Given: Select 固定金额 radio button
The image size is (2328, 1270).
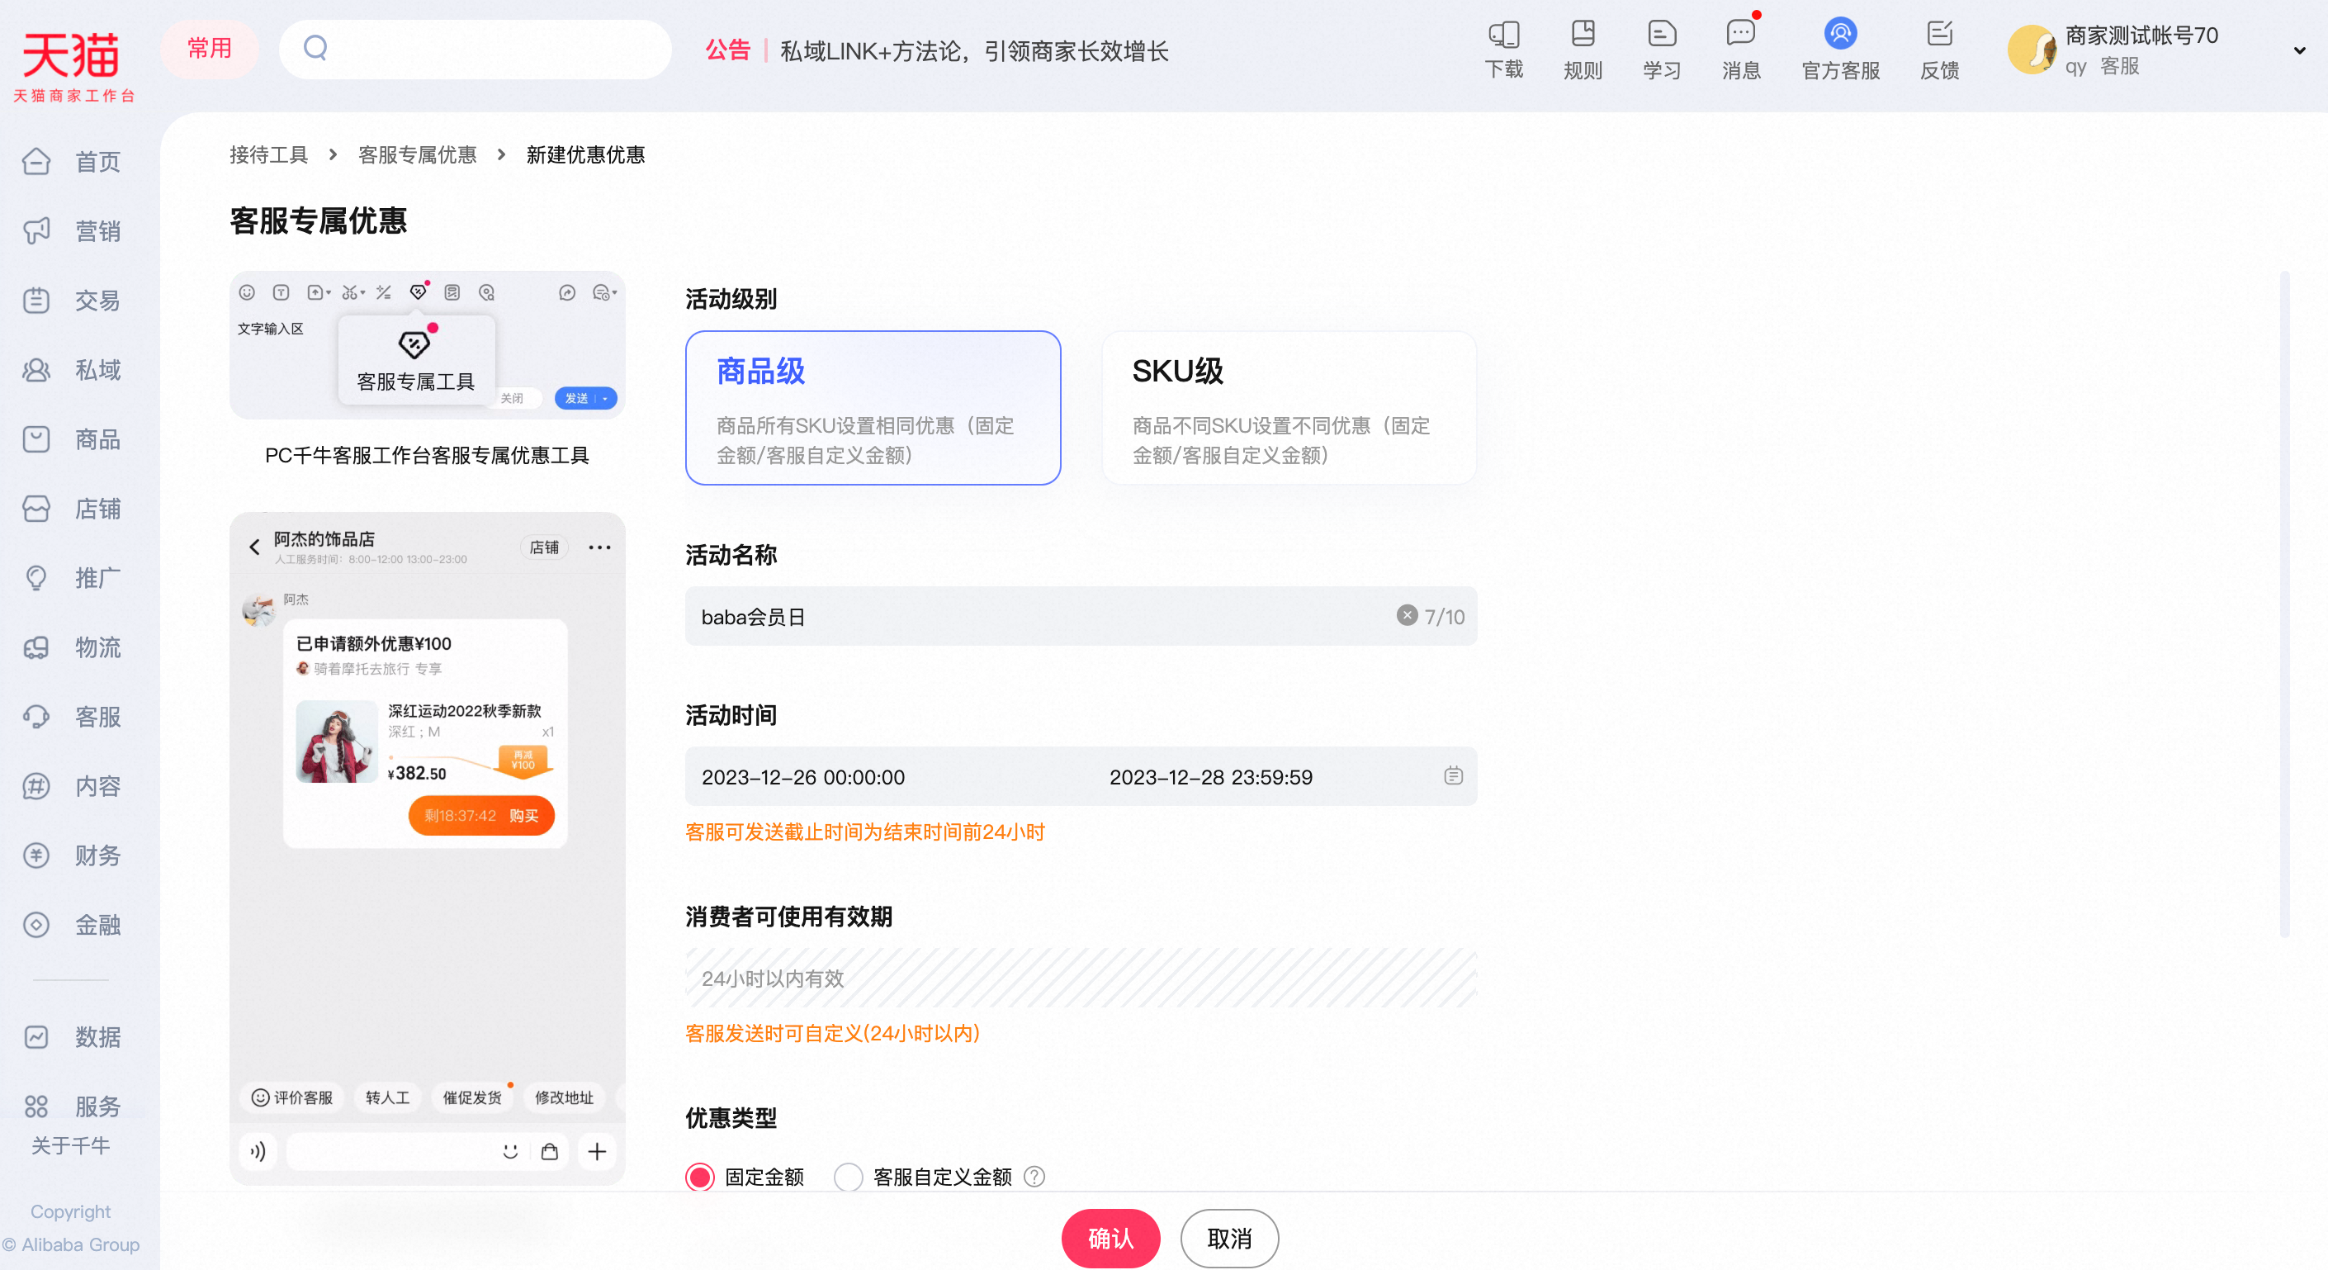Looking at the screenshot, I should coord(699,1176).
